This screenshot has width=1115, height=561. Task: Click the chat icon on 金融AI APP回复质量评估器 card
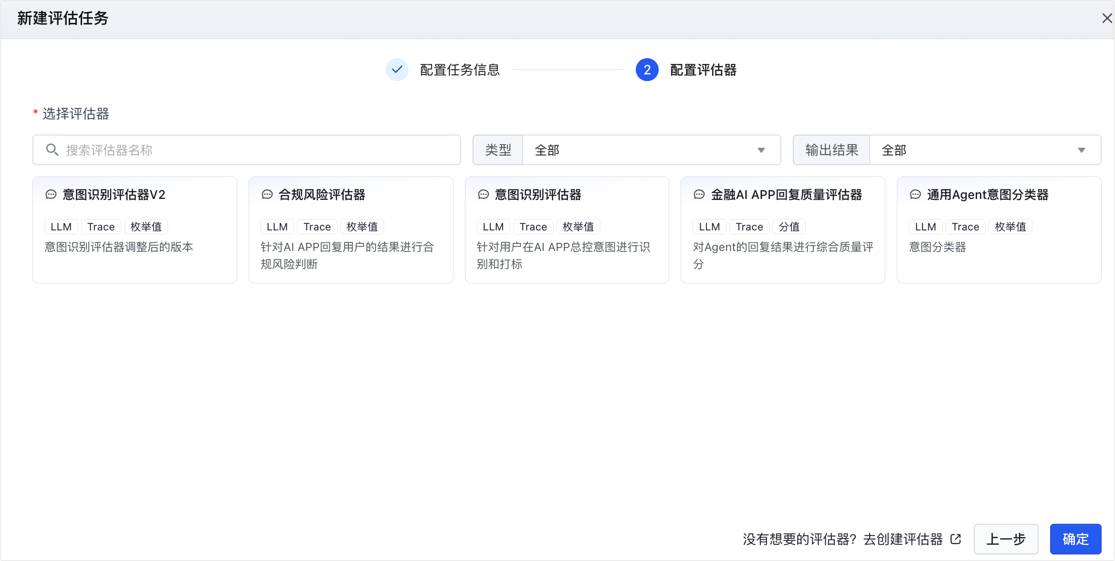coord(699,195)
